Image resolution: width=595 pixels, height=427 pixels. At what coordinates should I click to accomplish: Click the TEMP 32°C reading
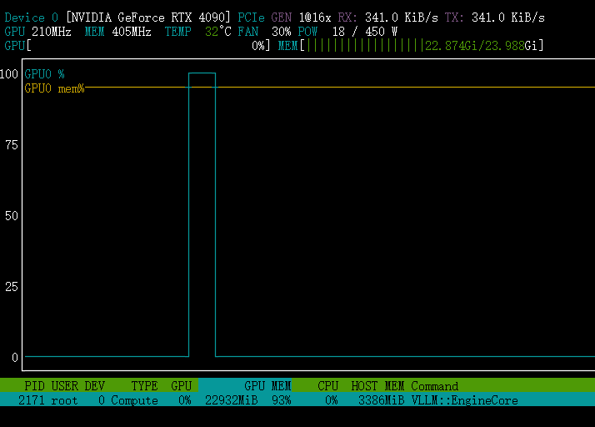pyautogui.click(x=197, y=32)
